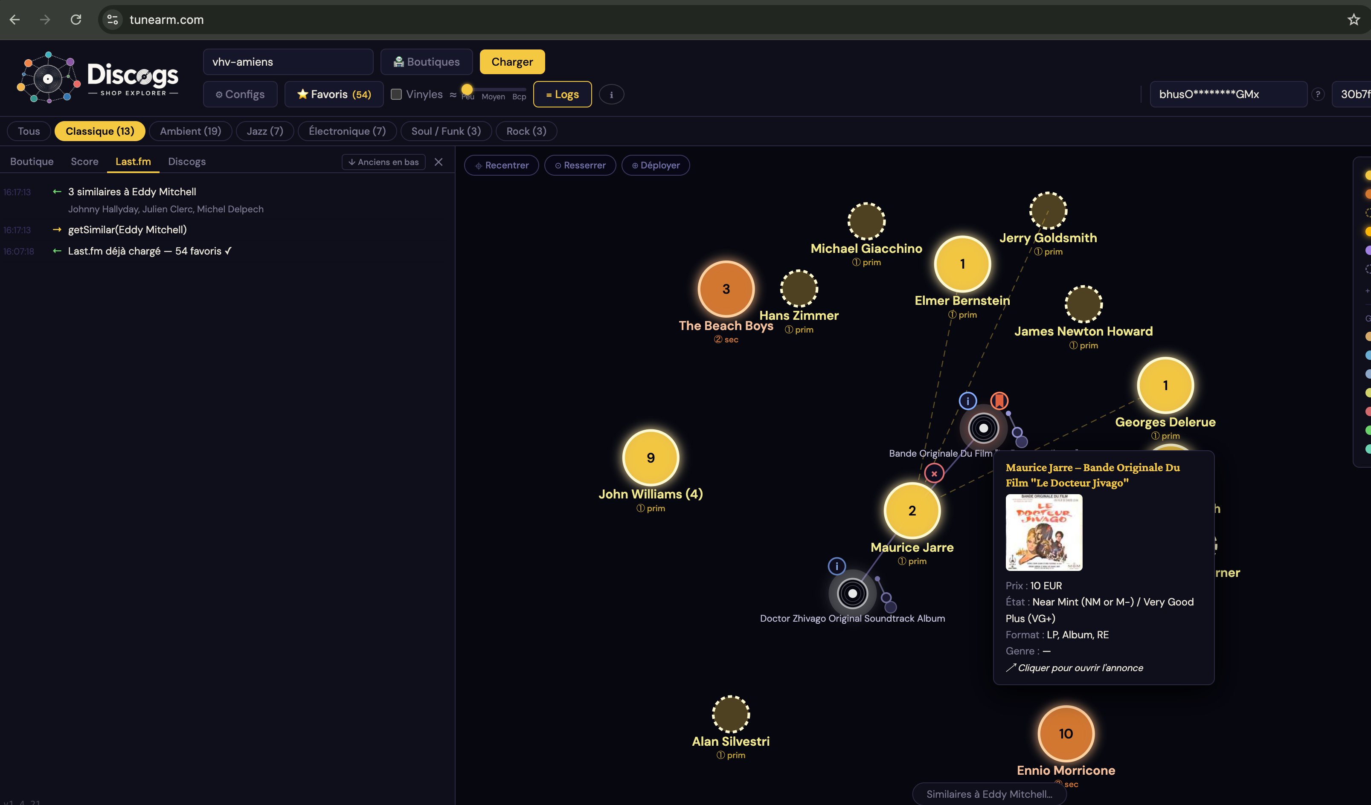Open the Favoris (54) list

click(334, 94)
